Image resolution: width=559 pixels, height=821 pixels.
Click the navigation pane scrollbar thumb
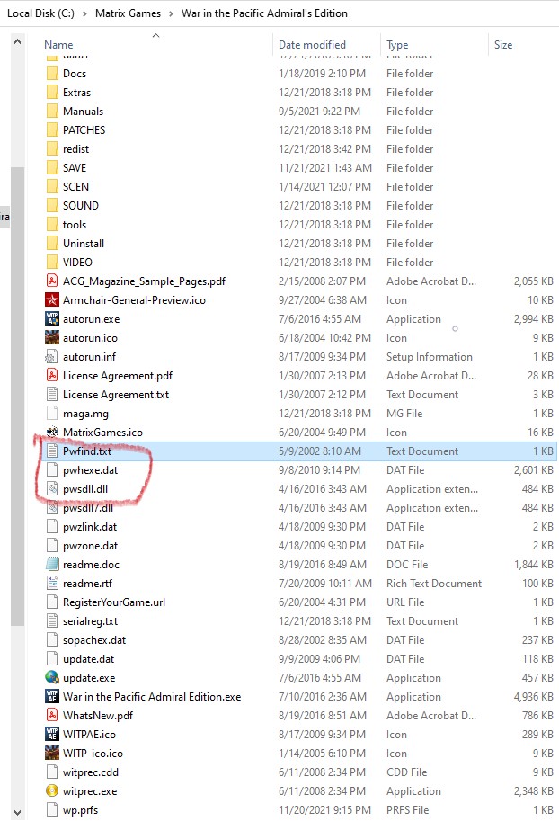(17, 397)
